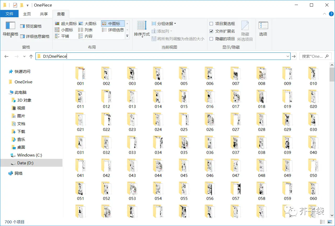Image resolution: width=335 pixels, height=226 pixels.
Task: Check the 隐藏的项目 hidden items checkbox
Action: (x=211, y=39)
